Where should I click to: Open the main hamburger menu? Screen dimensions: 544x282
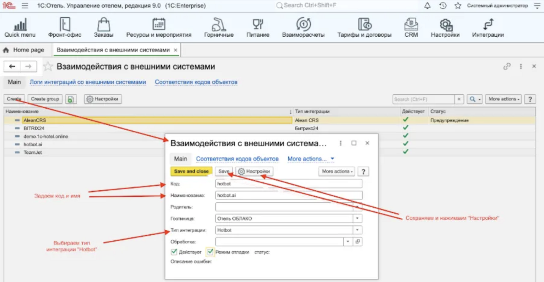[x=25, y=5]
